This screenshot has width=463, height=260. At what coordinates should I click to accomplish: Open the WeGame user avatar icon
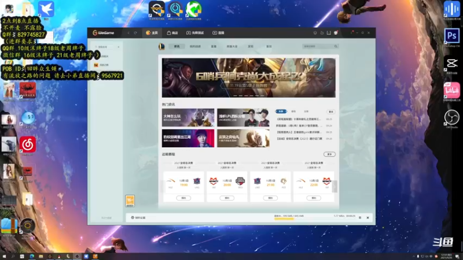[336, 33]
